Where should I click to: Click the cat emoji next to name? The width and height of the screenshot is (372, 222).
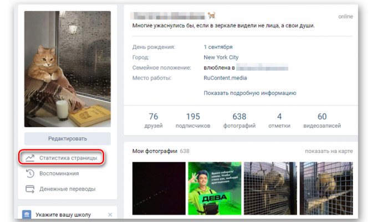click(212, 16)
